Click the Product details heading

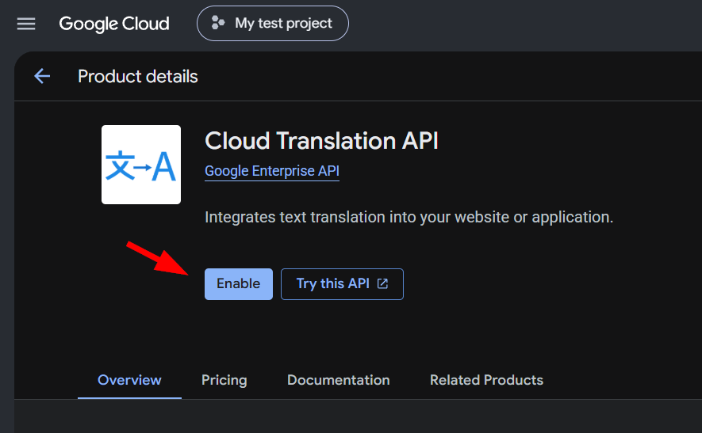pyautogui.click(x=138, y=77)
